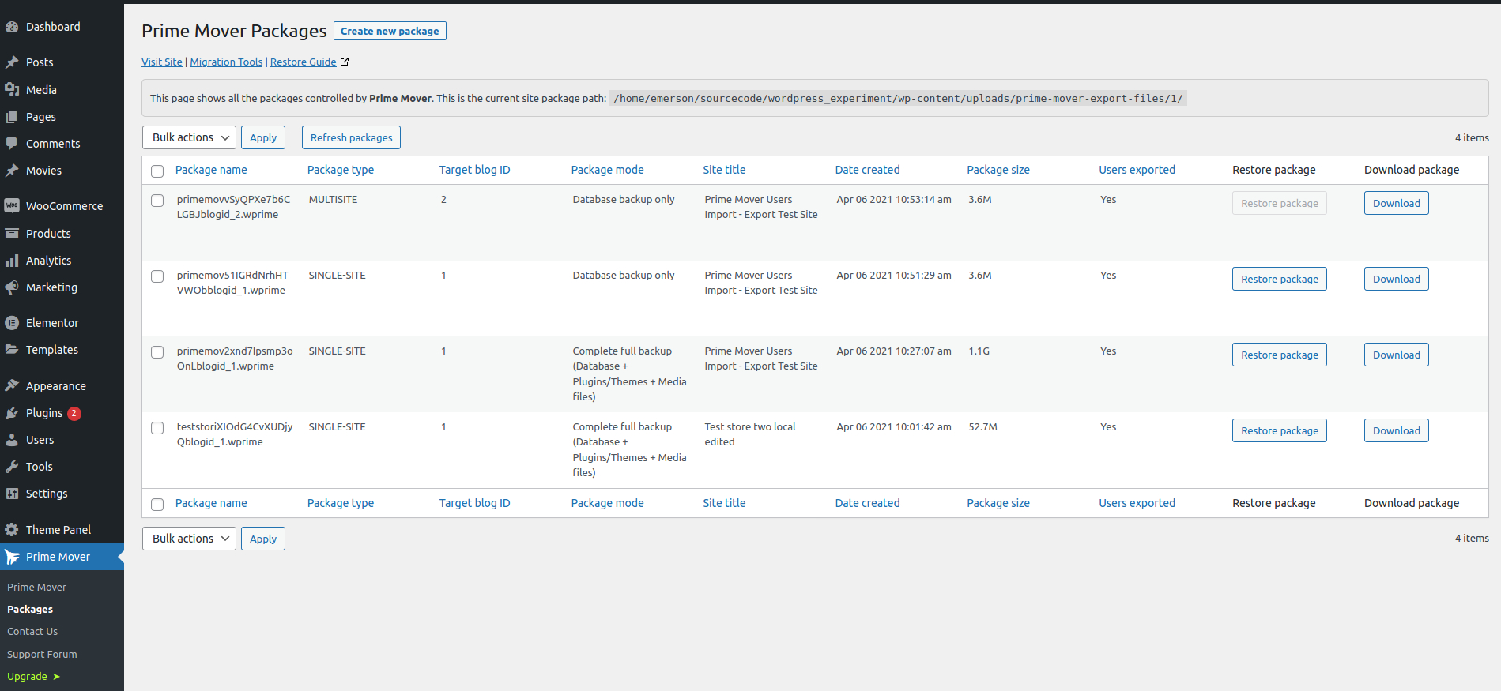Select checkbox for primemov2xnd7Ipsmp3o package
This screenshot has height=691, width=1501.
(157, 352)
